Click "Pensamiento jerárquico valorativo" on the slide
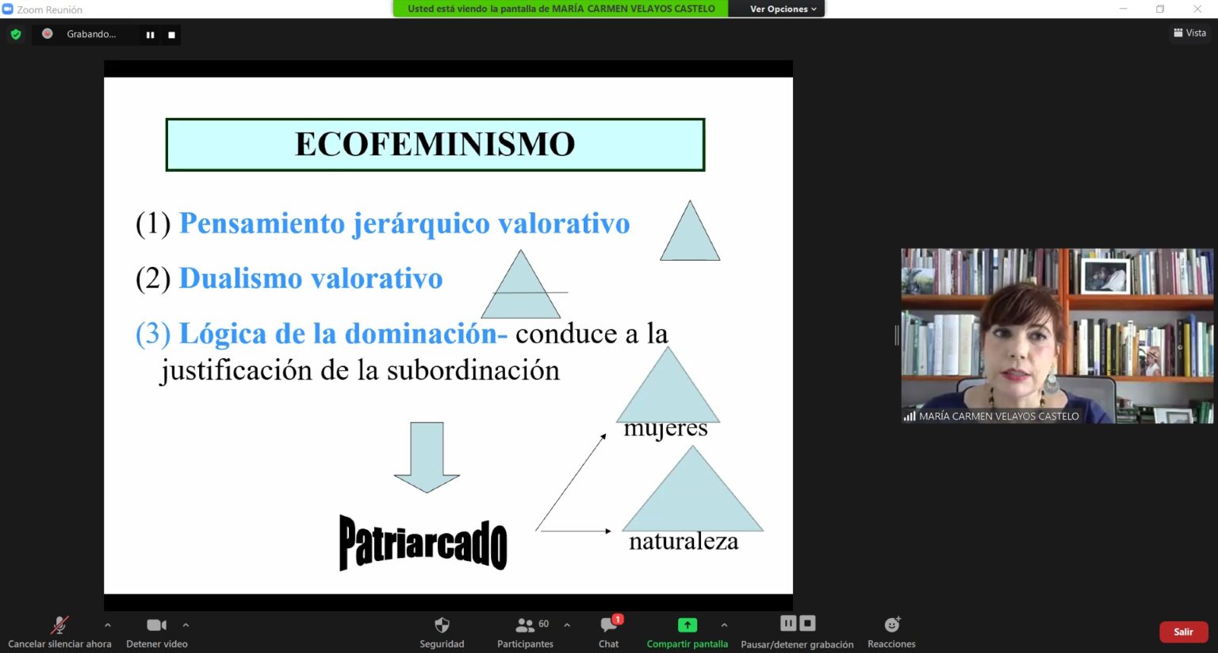1218x653 pixels. [x=404, y=224]
